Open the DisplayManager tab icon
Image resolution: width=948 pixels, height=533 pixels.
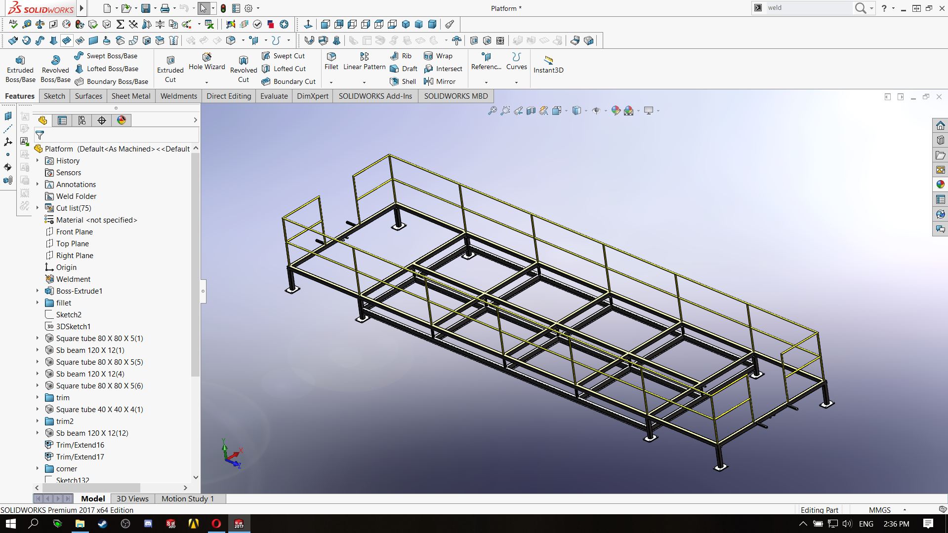click(122, 120)
